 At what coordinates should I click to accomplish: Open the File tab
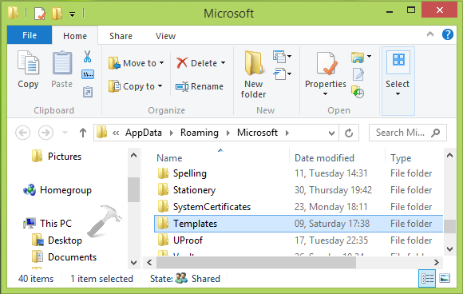pyautogui.click(x=30, y=35)
